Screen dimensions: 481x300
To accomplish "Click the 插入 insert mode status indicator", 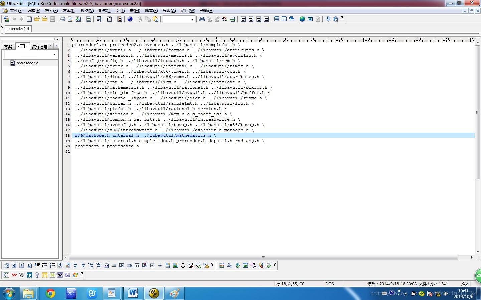I will pyautogui.click(x=465, y=284).
